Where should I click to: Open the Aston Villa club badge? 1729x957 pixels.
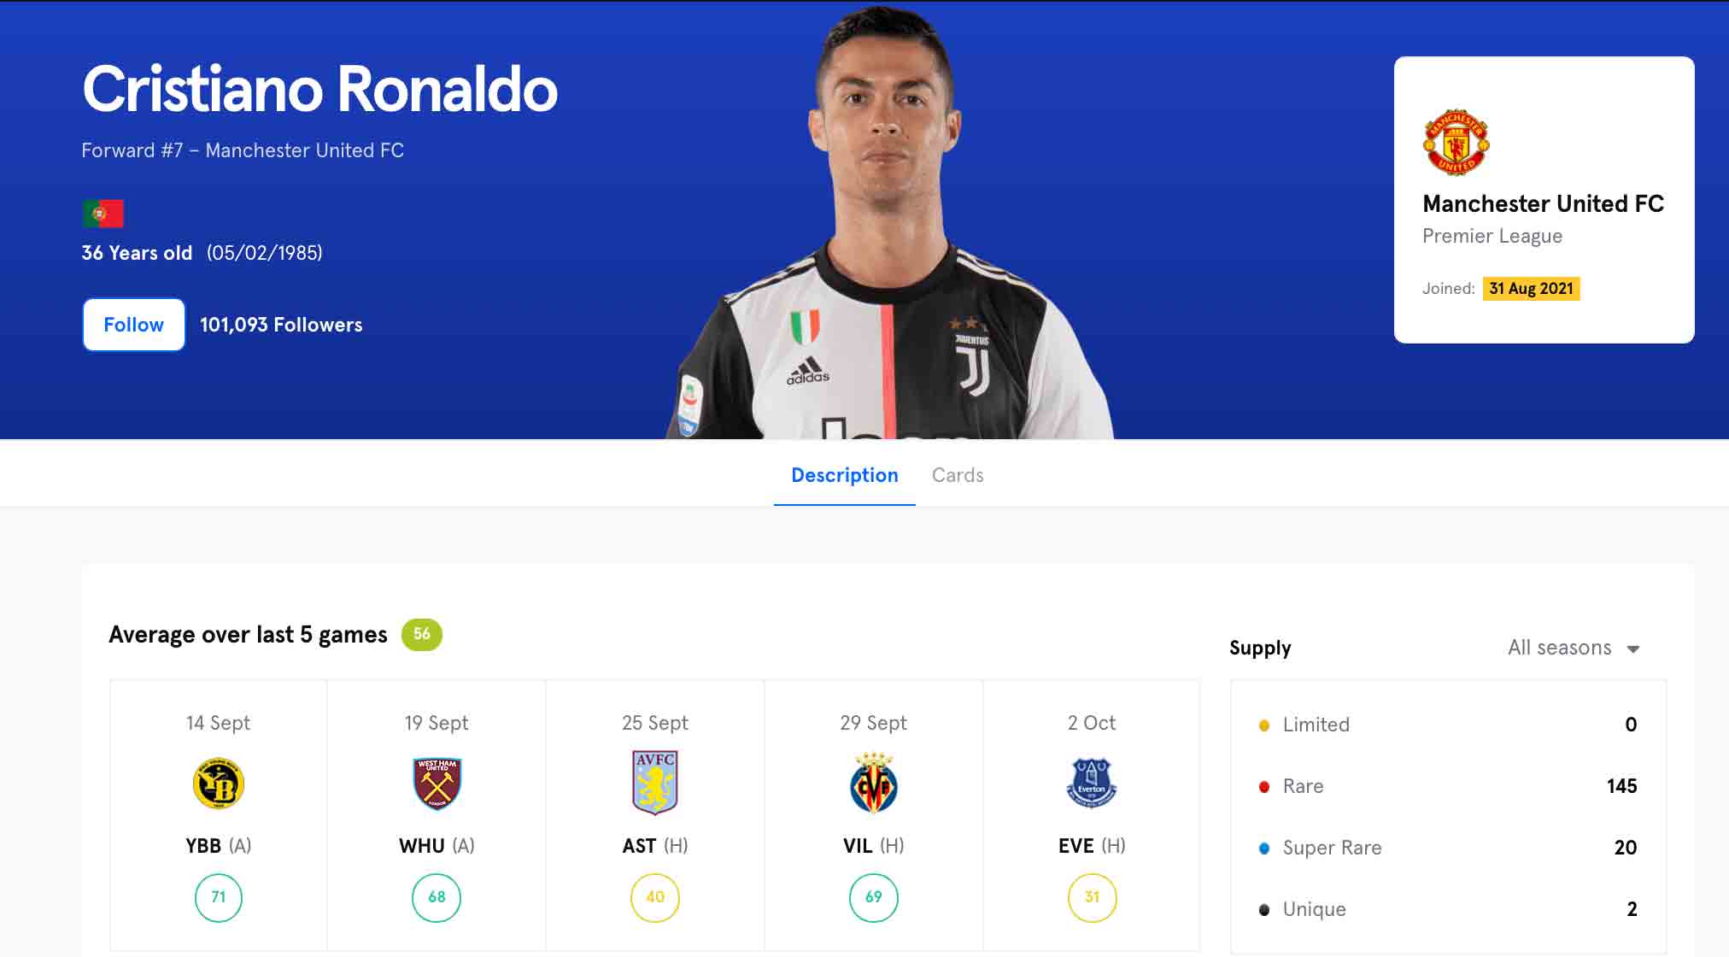click(x=655, y=783)
